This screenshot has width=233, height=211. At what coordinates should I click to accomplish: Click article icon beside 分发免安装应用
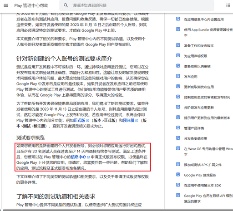point(178,138)
